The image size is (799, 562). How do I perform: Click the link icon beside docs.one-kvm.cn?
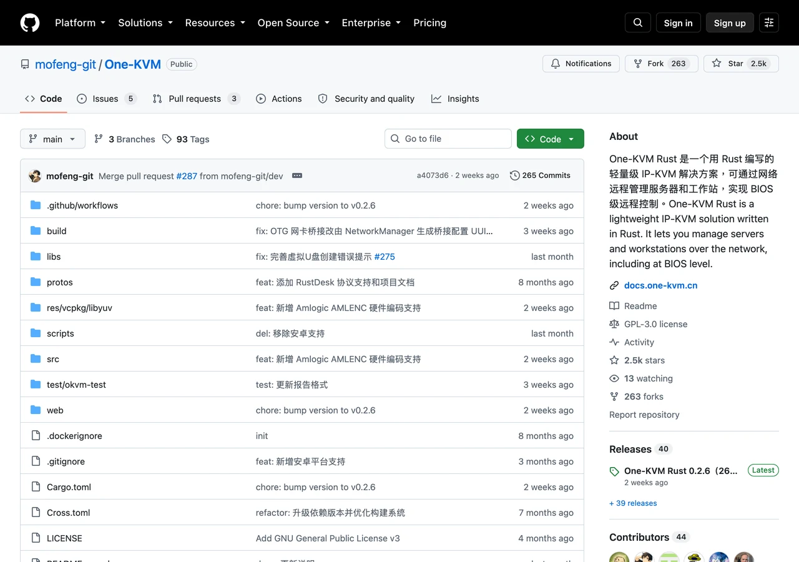(614, 285)
